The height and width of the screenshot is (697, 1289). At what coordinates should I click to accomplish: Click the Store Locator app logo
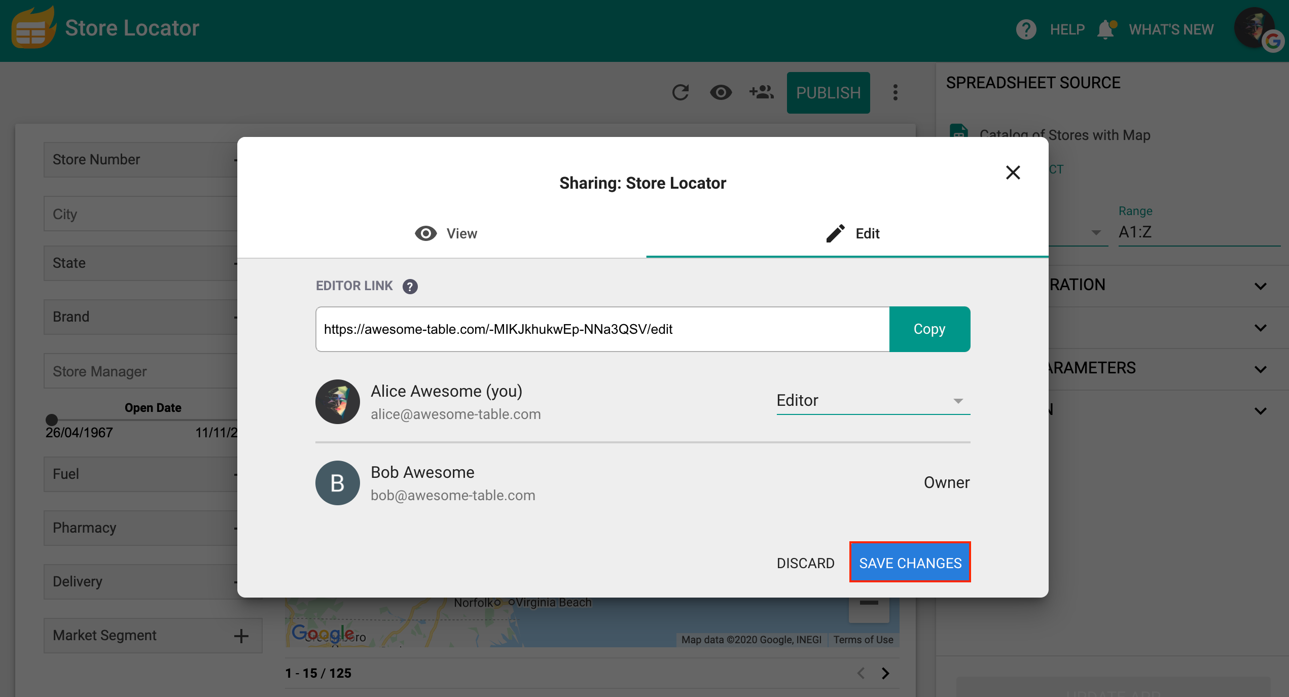pos(33,28)
